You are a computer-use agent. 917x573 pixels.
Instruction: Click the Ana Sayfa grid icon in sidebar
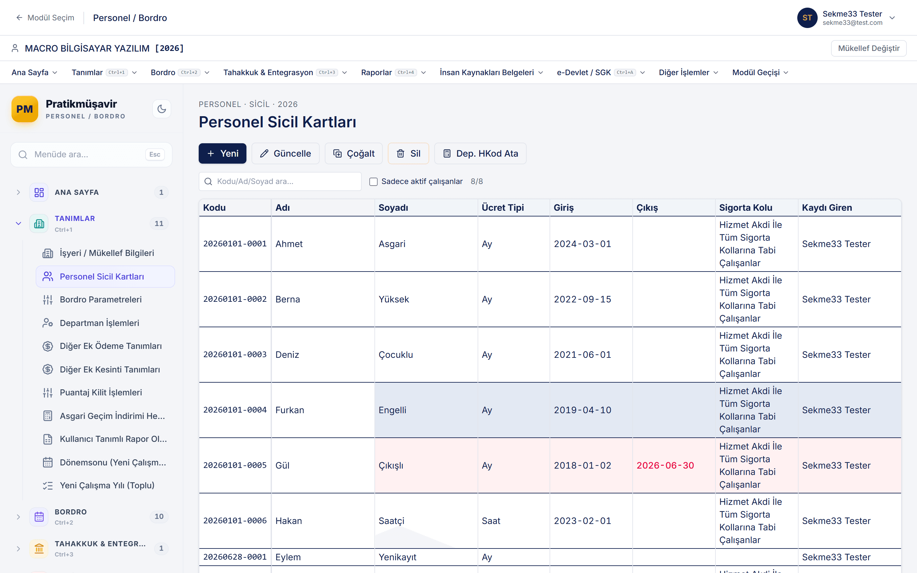(x=39, y=193)
